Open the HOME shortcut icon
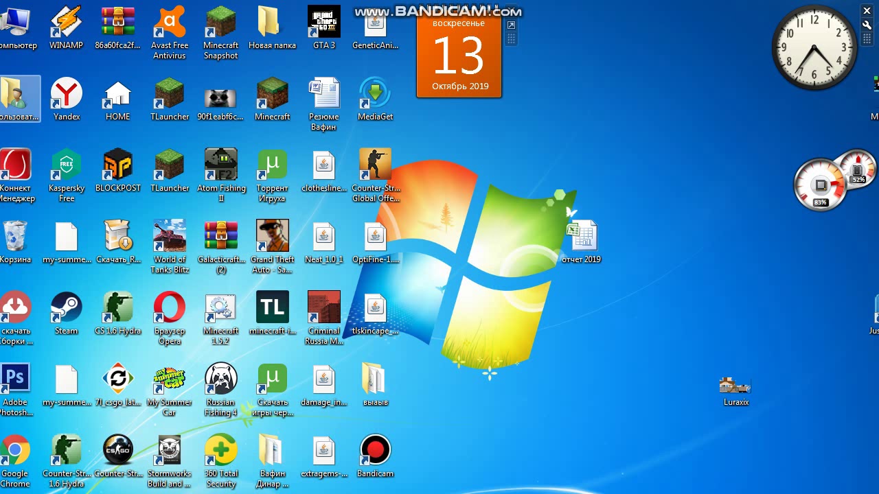879x494 pixels. (118, 99)
